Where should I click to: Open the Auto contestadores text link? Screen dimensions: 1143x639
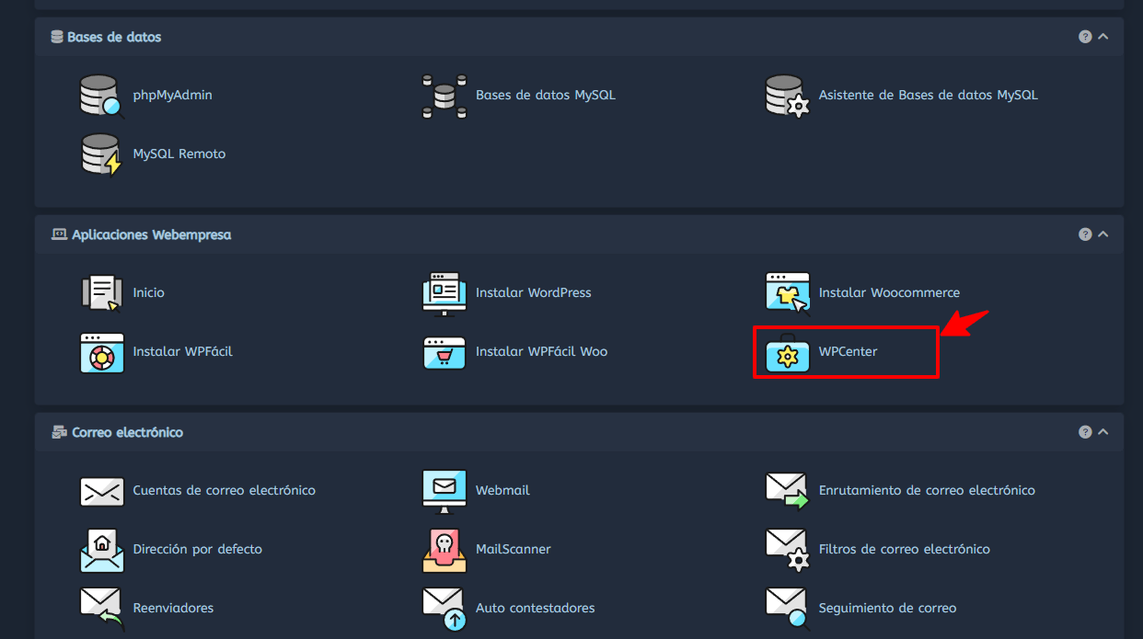click(x=536, y=609)
